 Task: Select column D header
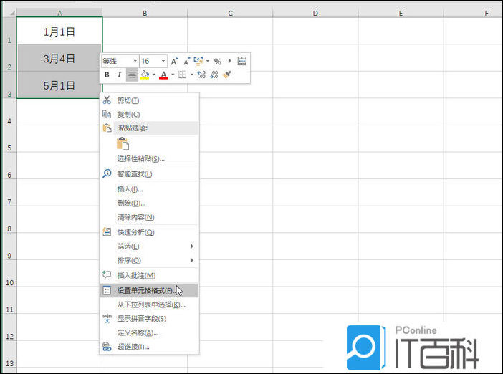click(315, 13)
